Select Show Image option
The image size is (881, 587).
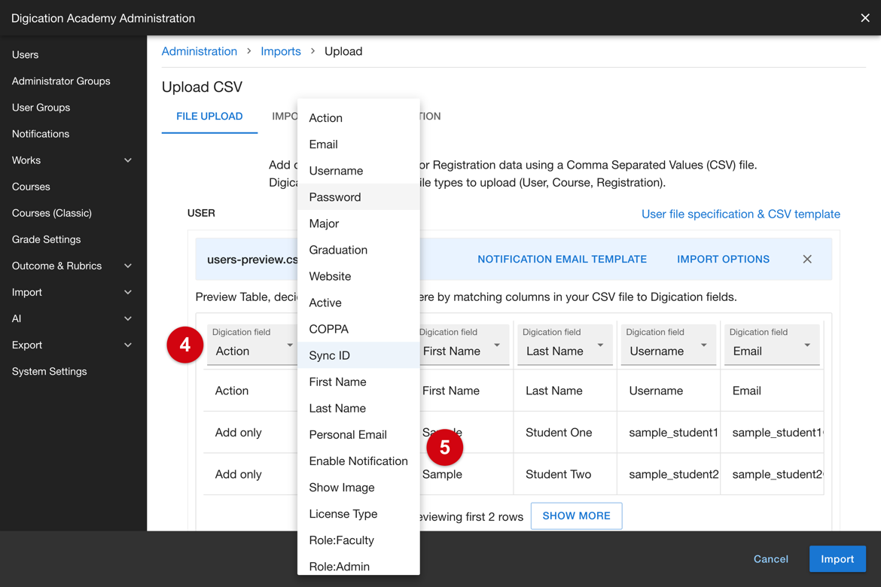coord(358,488)
